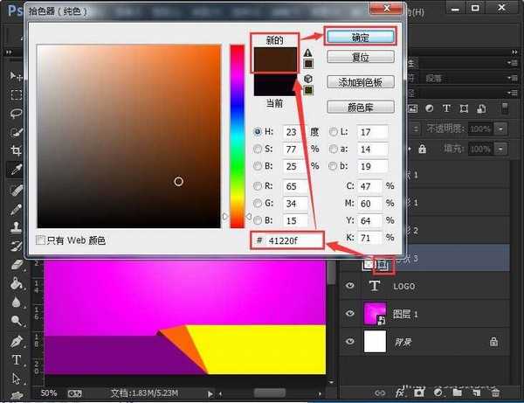Viewport: 524px width, 403px height.
Task: Select the Clone Stamp tool
Action: pyautogui.click(x=16, y=226)
